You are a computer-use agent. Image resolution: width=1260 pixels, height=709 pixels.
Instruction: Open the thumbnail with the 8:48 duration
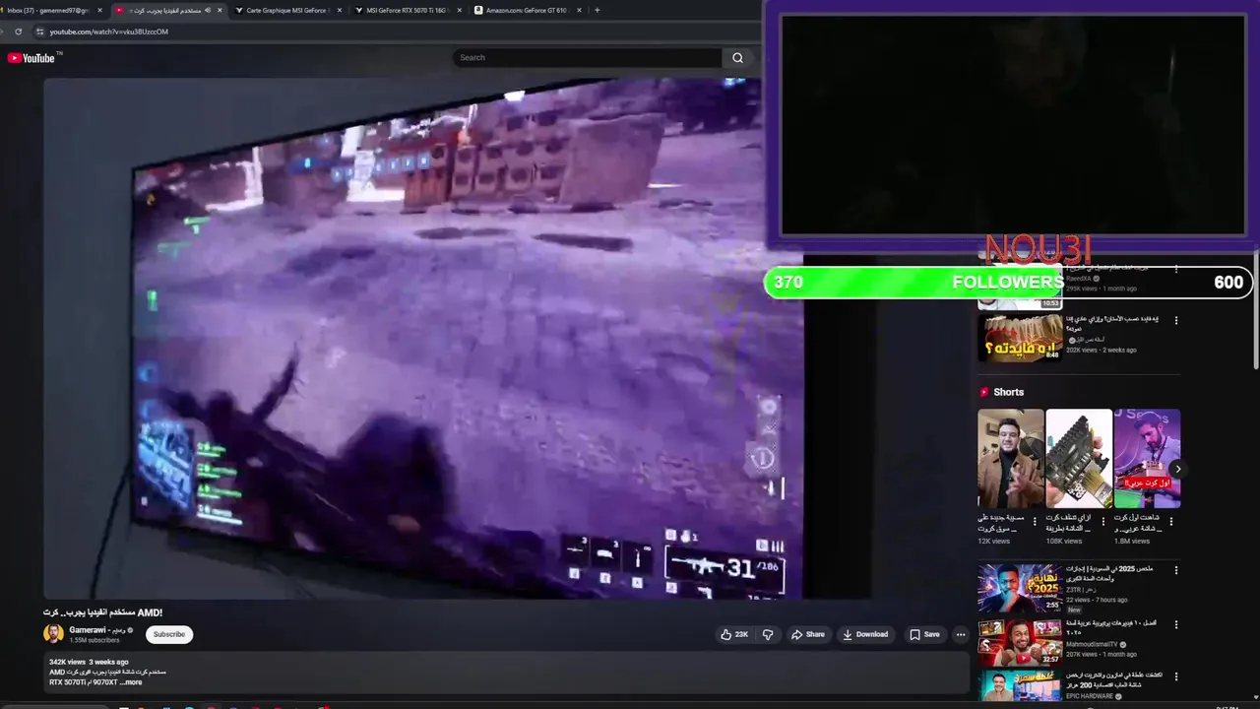(x=1020, y=337)
